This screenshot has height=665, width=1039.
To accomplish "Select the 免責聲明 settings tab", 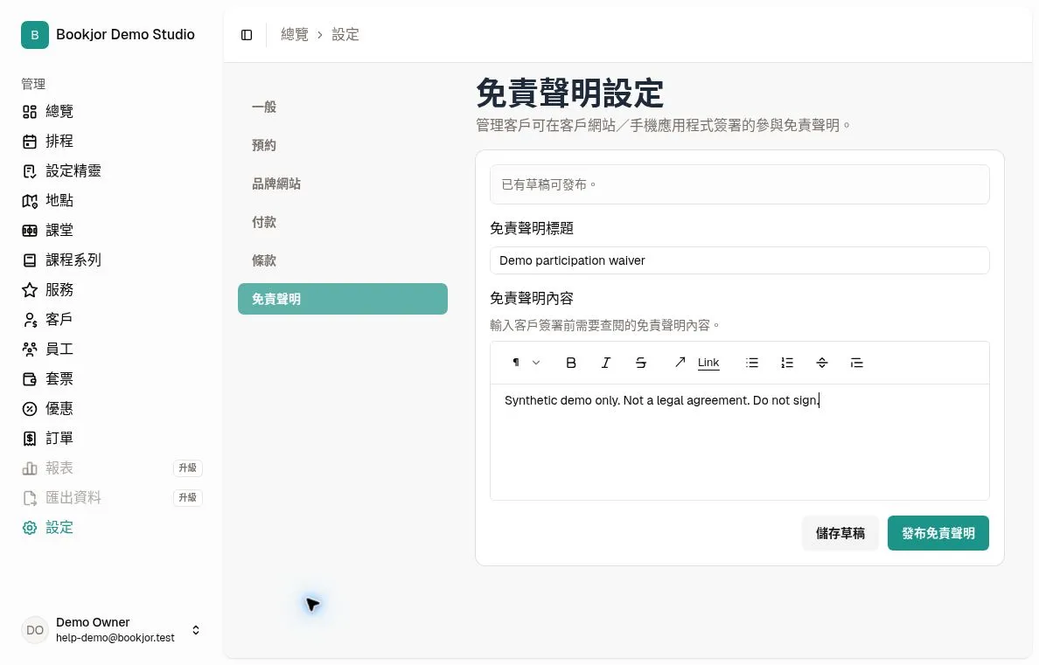I will click(343, 299).
